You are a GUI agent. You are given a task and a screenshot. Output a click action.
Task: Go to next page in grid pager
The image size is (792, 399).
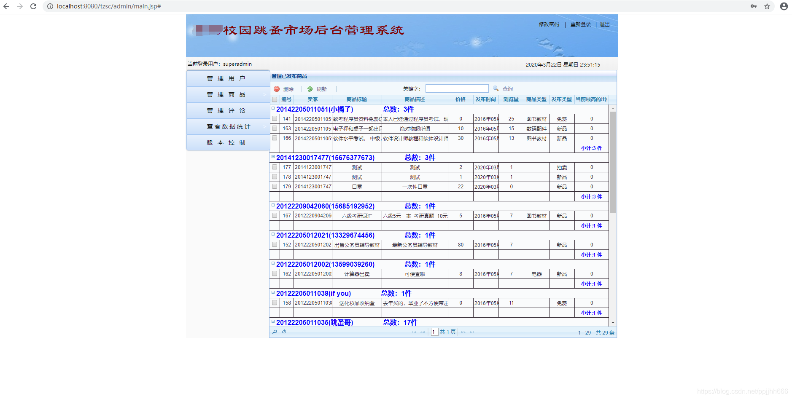coord(463,332)
